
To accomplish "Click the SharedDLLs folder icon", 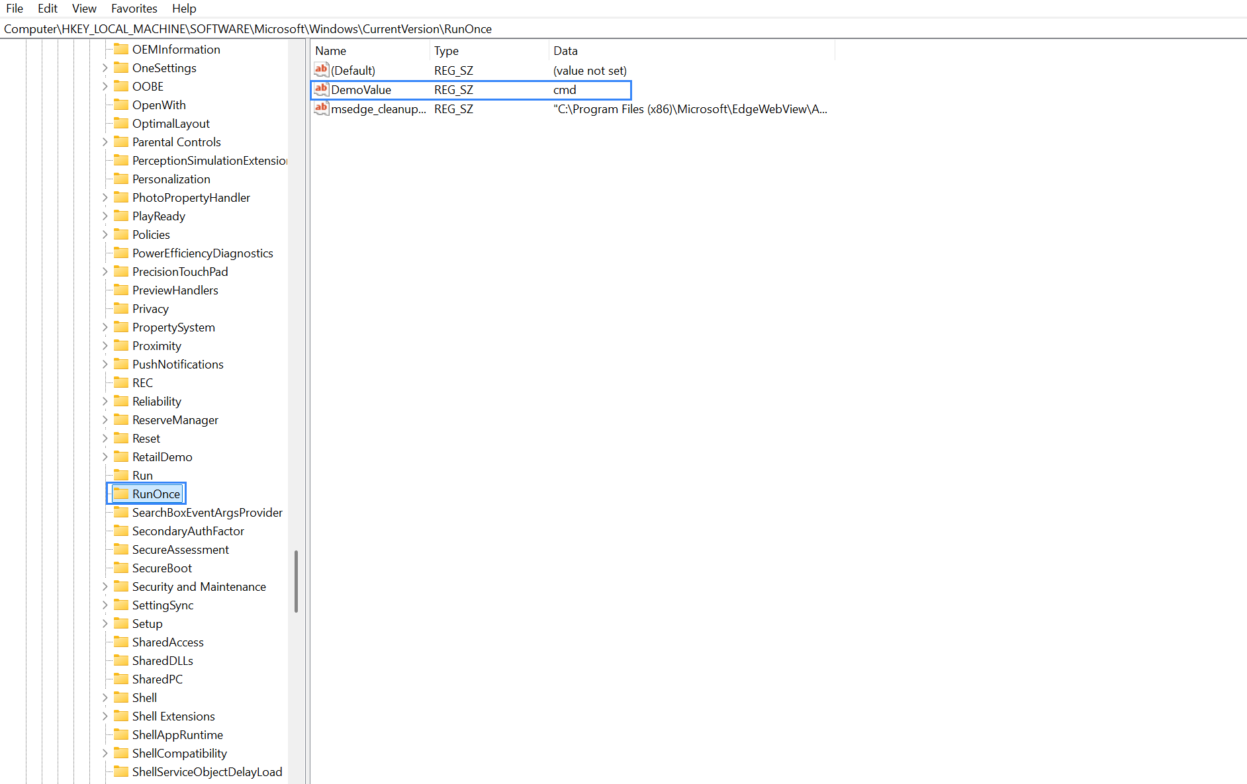I will pyautogui.click(x=121, y=660).
